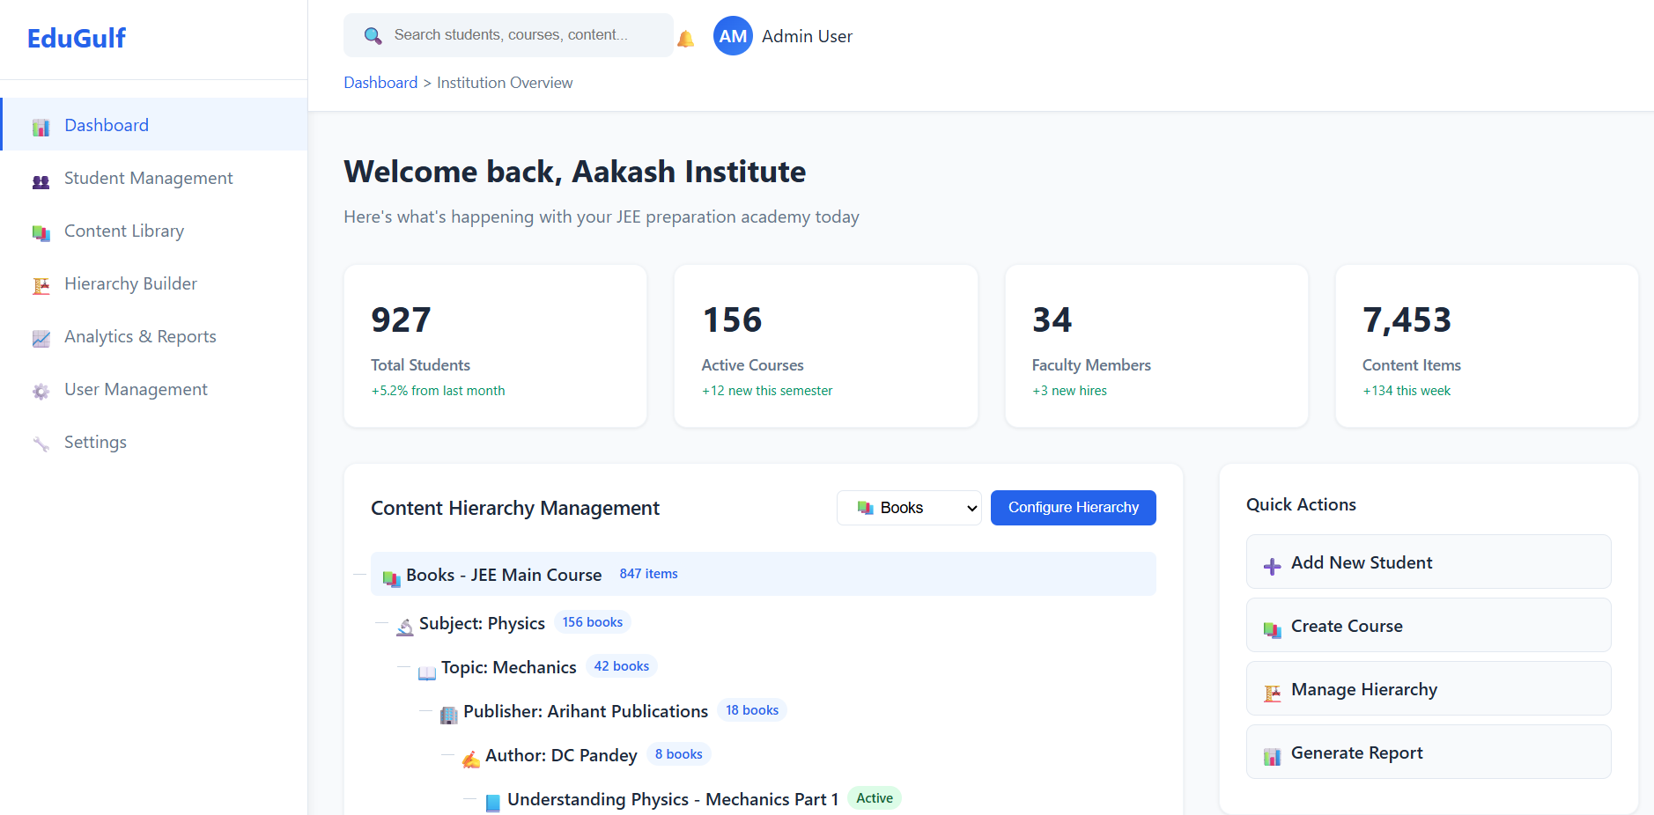Click the Content Library books icon
Viewport: 1654px width, 815px height.
tap(41, 231)
